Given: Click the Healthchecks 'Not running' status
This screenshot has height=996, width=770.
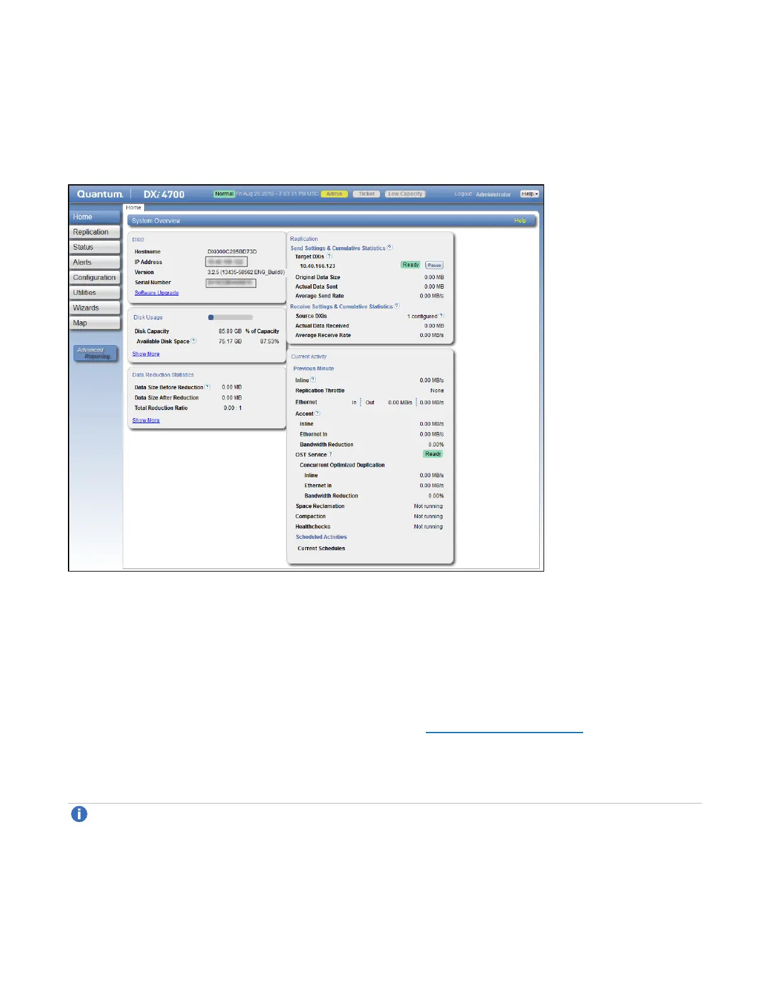Looking at the screenshot, I should [x=428, y=527].
